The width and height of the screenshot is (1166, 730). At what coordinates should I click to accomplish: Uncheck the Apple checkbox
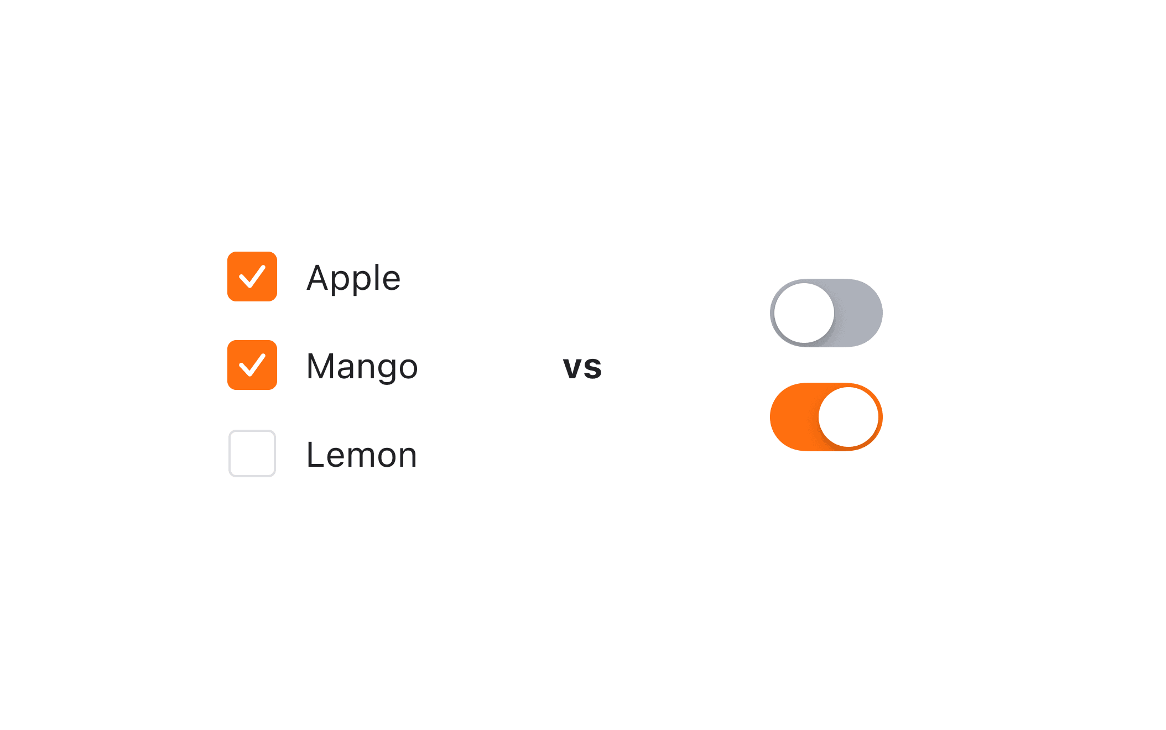click(252, 277)
